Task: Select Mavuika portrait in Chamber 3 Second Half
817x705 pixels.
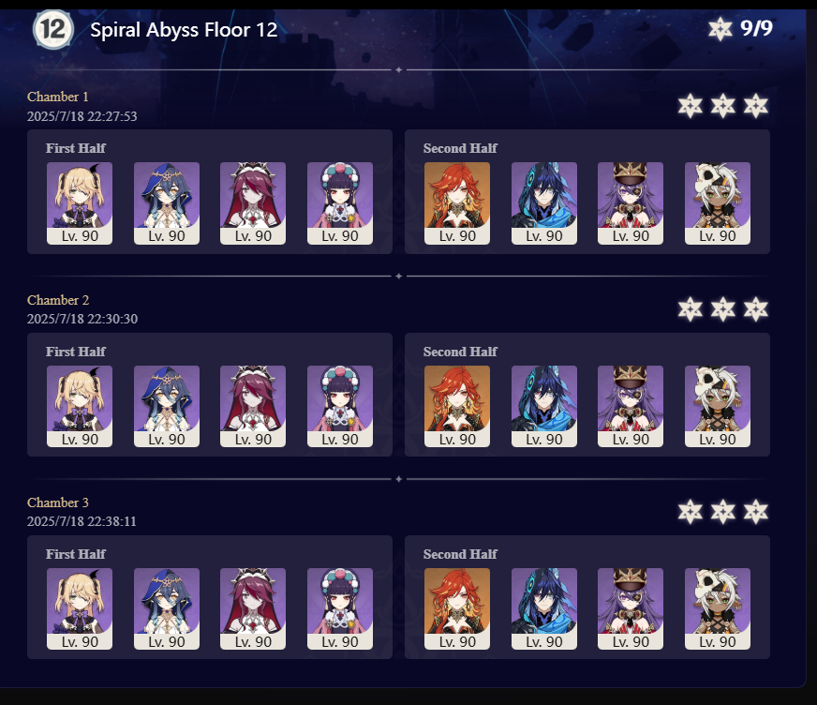Action: coord(457,608)
